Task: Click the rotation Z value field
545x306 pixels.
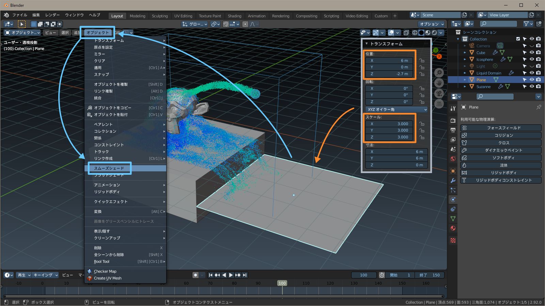Action: pyautogui.click(x=389, y=102)
